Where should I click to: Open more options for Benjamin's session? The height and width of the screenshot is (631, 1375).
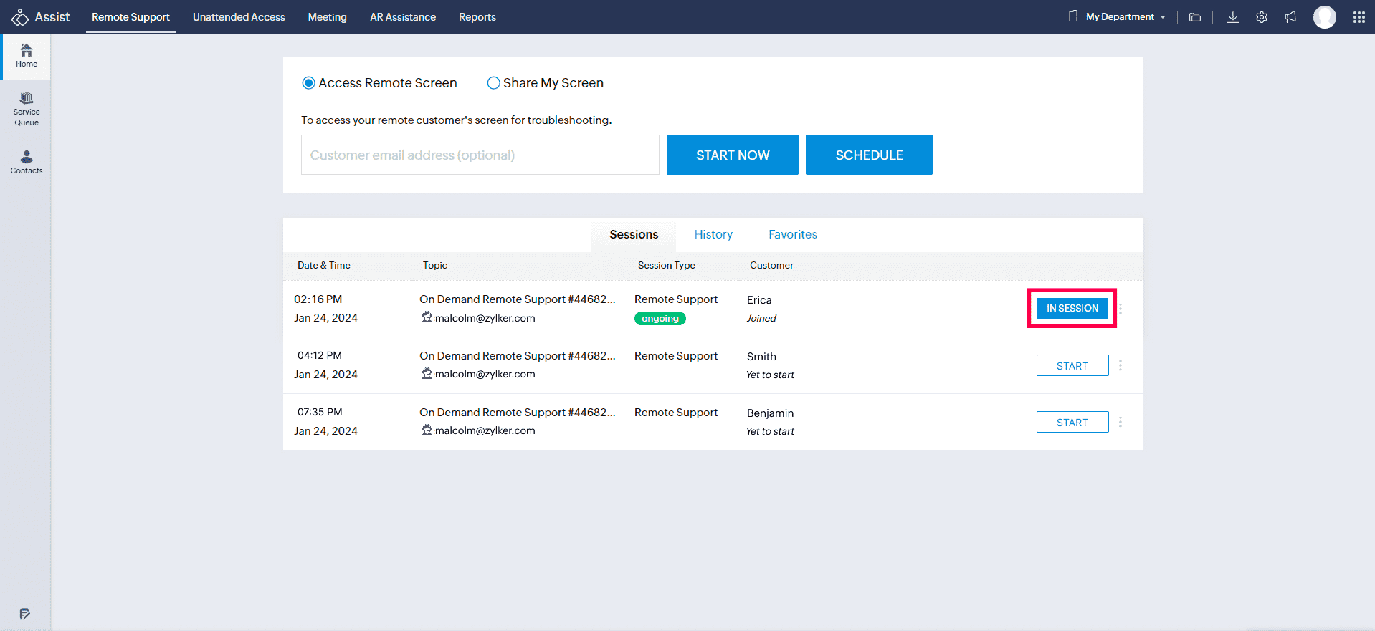click(1121, 422)
